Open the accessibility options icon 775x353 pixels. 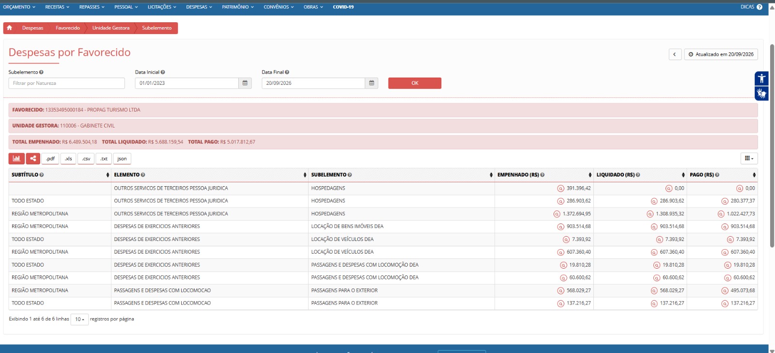[x=761, y=79]
